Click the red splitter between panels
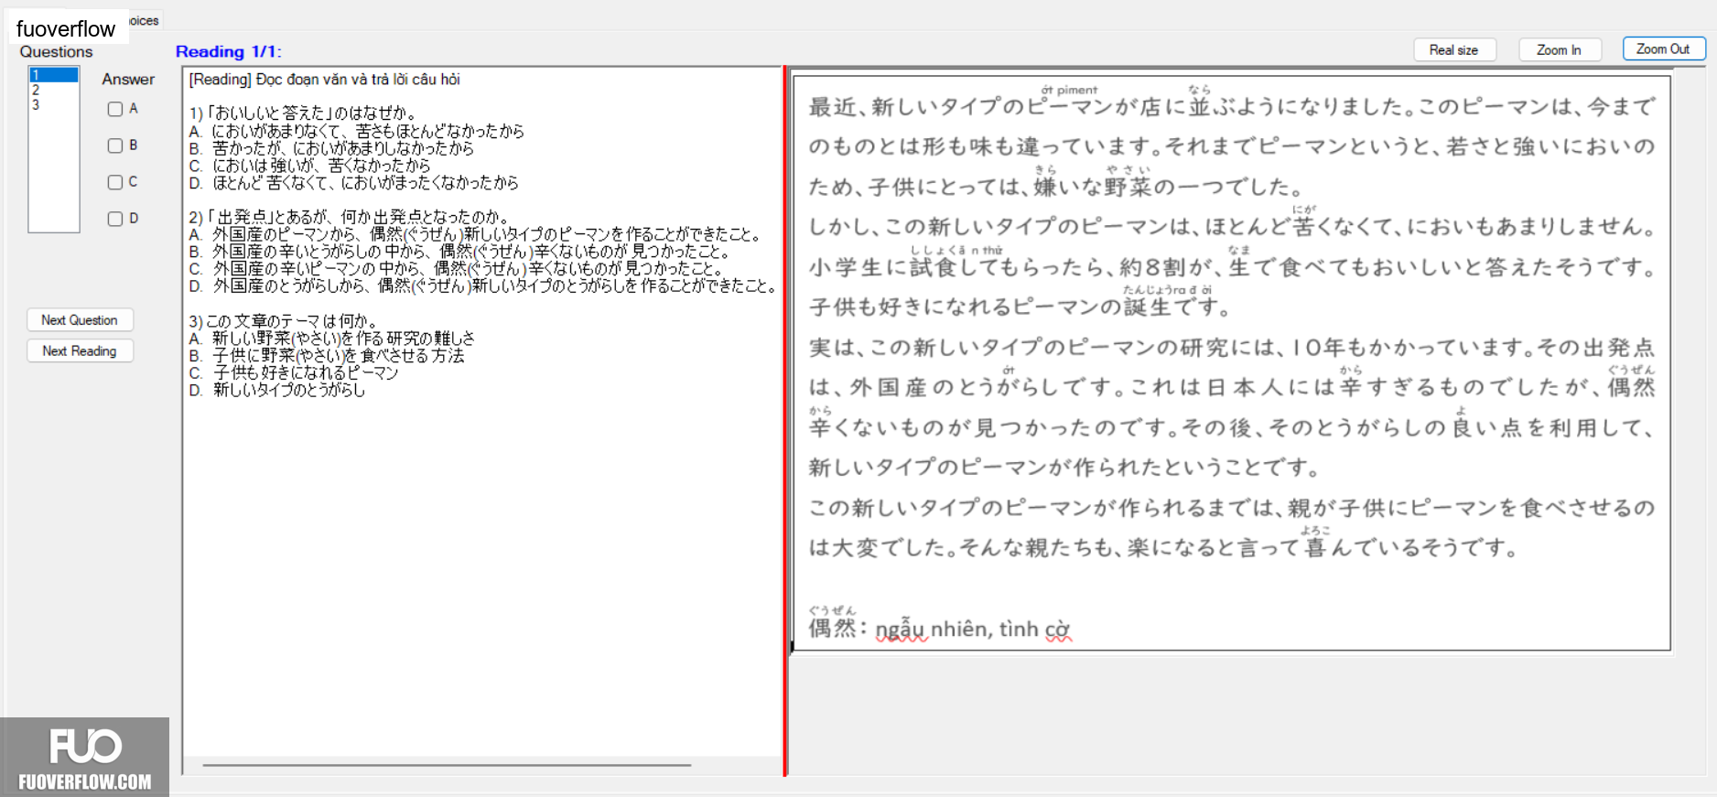 tap(785, 421)
